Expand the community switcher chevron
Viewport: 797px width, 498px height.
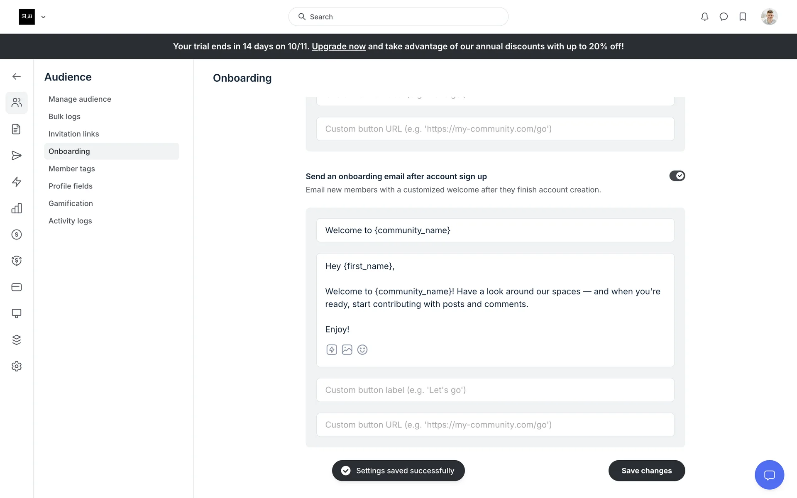coord(43,17)
